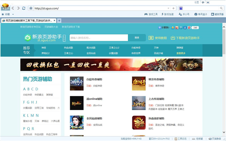The image size is (226, 141).
Task: Click the 键鼠录播 recorder icon
Action: pos(212,14)
